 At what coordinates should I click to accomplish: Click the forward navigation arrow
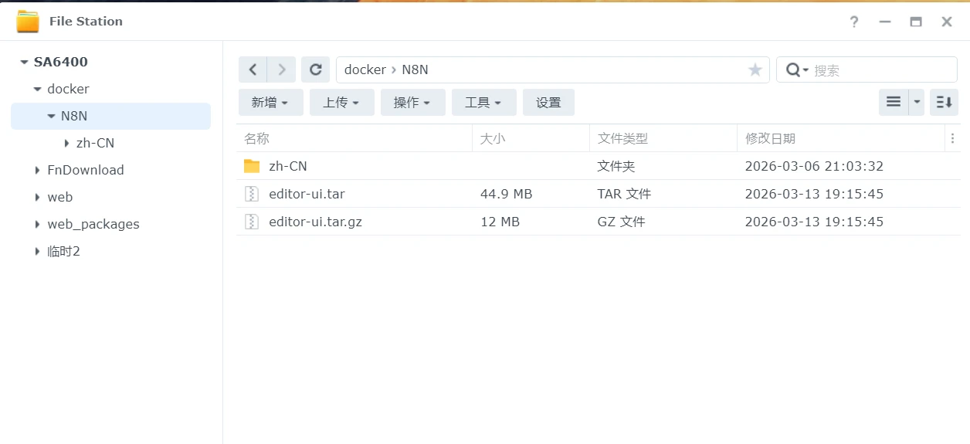point(282,69)
